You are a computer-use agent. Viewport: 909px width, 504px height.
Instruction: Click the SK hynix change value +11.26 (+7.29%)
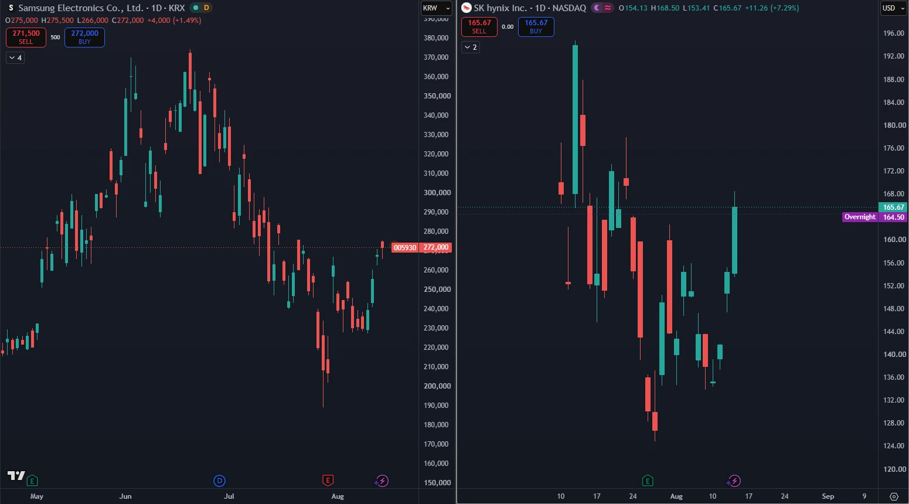click(x=772, y=8)
